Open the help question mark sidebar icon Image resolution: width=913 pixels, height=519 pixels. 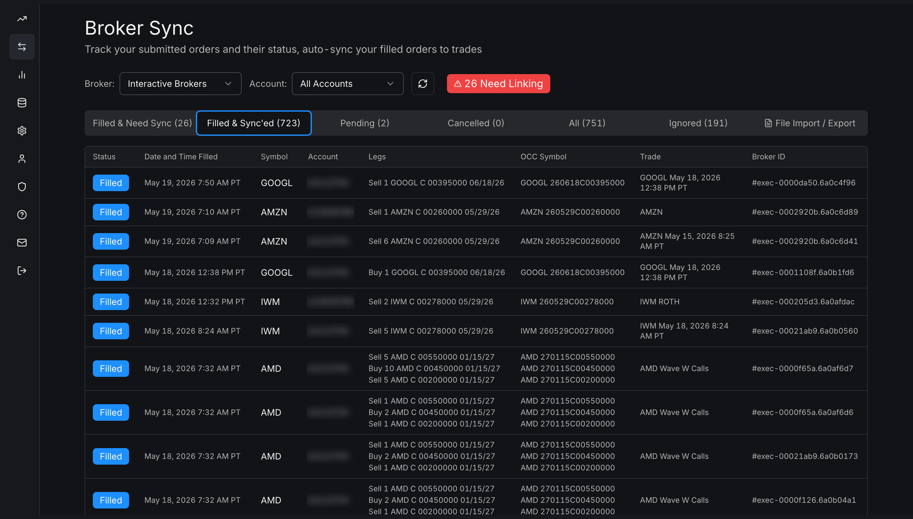click(22, 215)
